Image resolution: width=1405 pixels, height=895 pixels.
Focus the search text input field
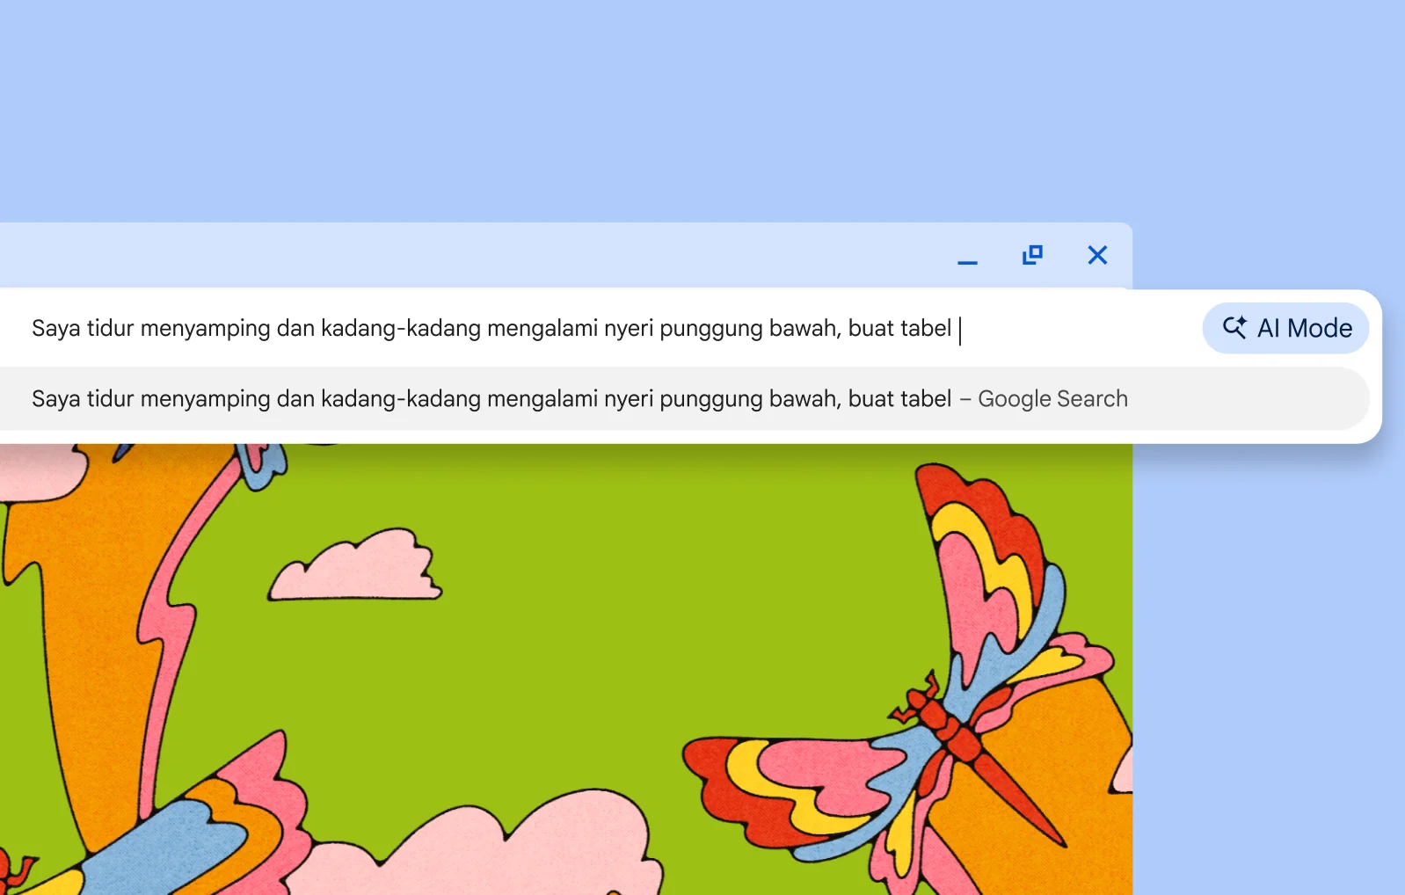coord(598,328)
